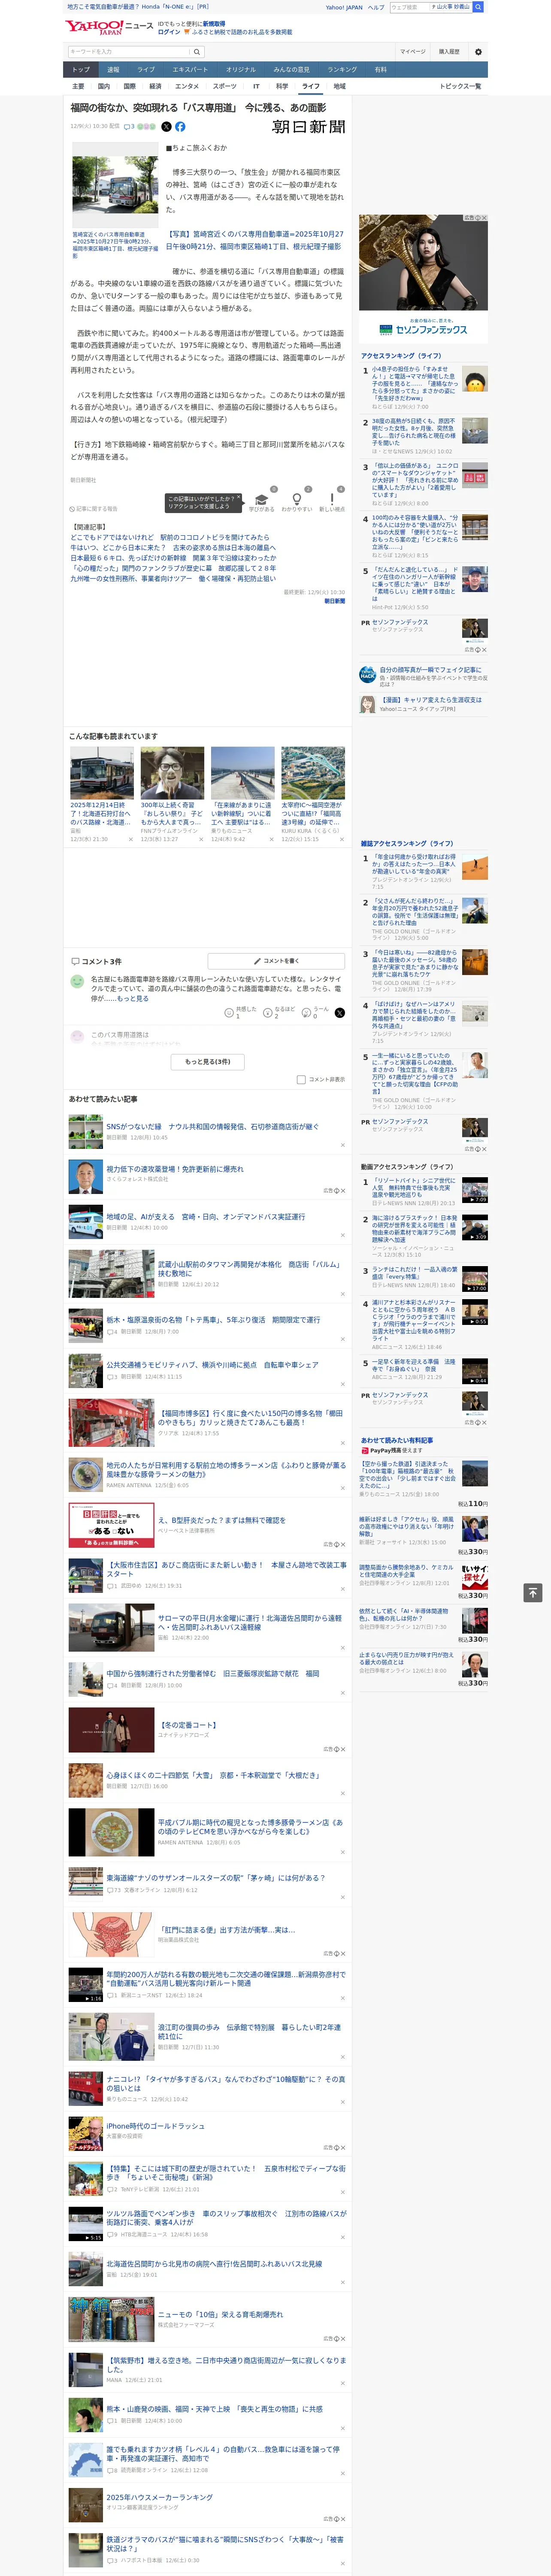Open article 武蔵小山駅前のタワマン再開発
Screen dimensions: 551x2576
tap(250, 1269)
